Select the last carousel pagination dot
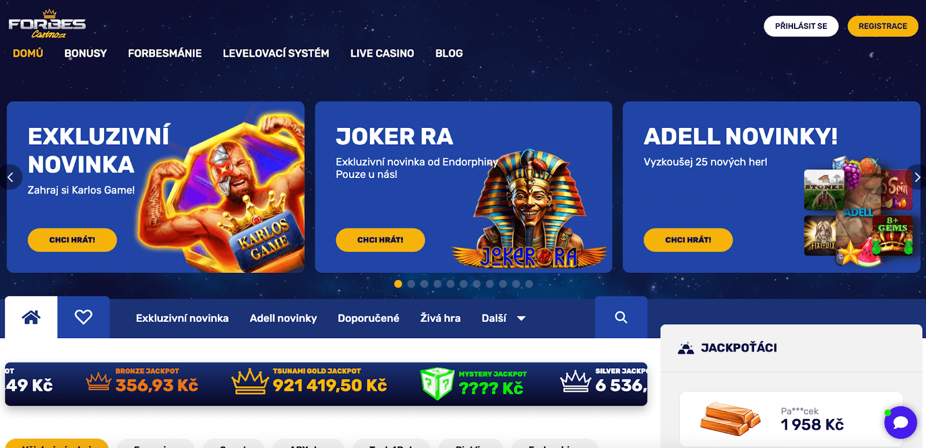 [x=529, y=284]
